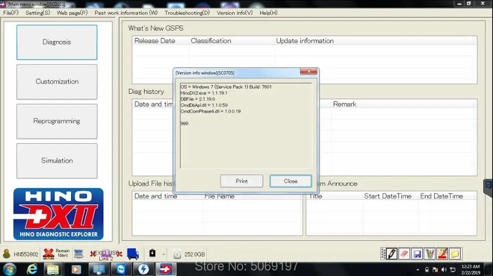493x276 pixels.
Task: Open Windows Media Player on taskbar
Action: [x=76, y=270]
